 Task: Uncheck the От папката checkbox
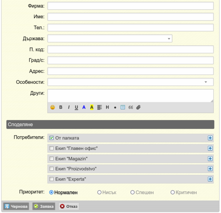(x=52, y=138)
